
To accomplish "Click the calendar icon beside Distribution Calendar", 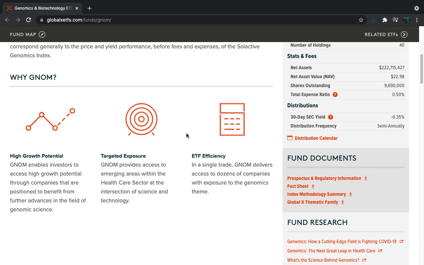I will (290, 138).
